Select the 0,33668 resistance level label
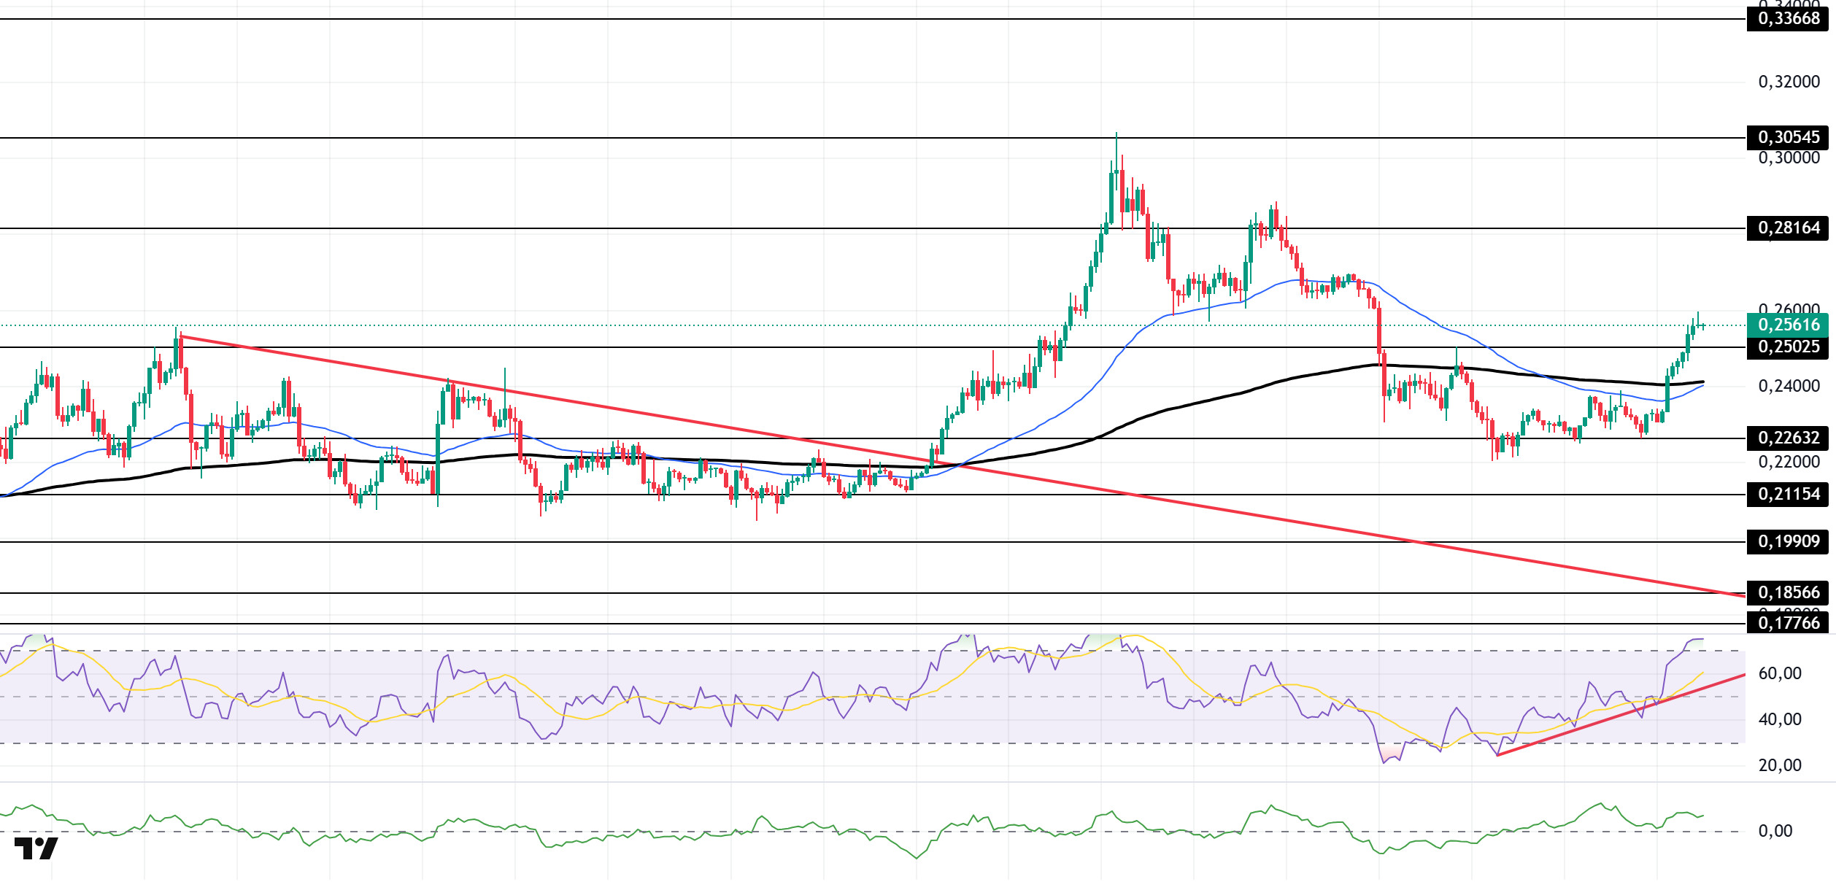The image size is (1836, 890). coord(1787,18)
